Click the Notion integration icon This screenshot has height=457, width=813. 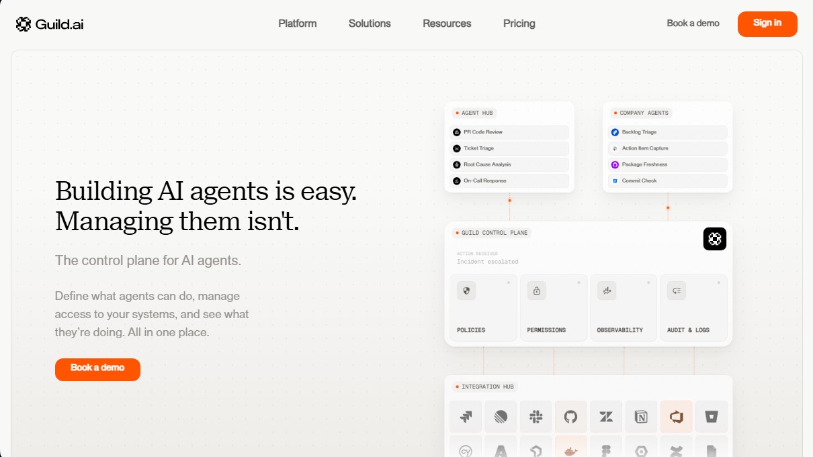641,417
